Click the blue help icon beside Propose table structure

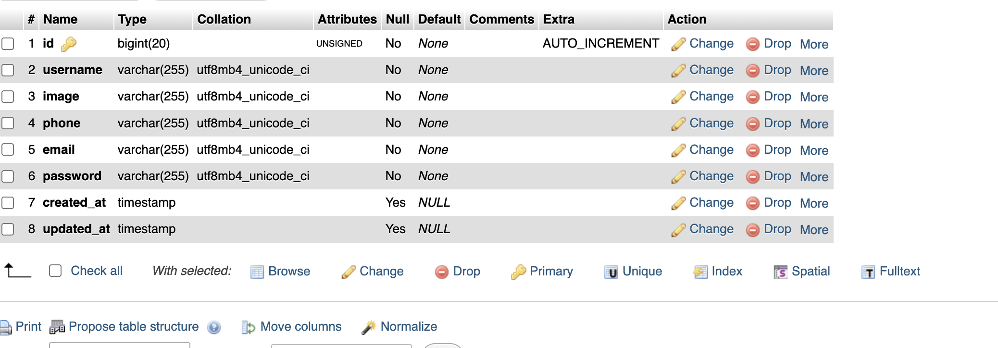[214, 327]
